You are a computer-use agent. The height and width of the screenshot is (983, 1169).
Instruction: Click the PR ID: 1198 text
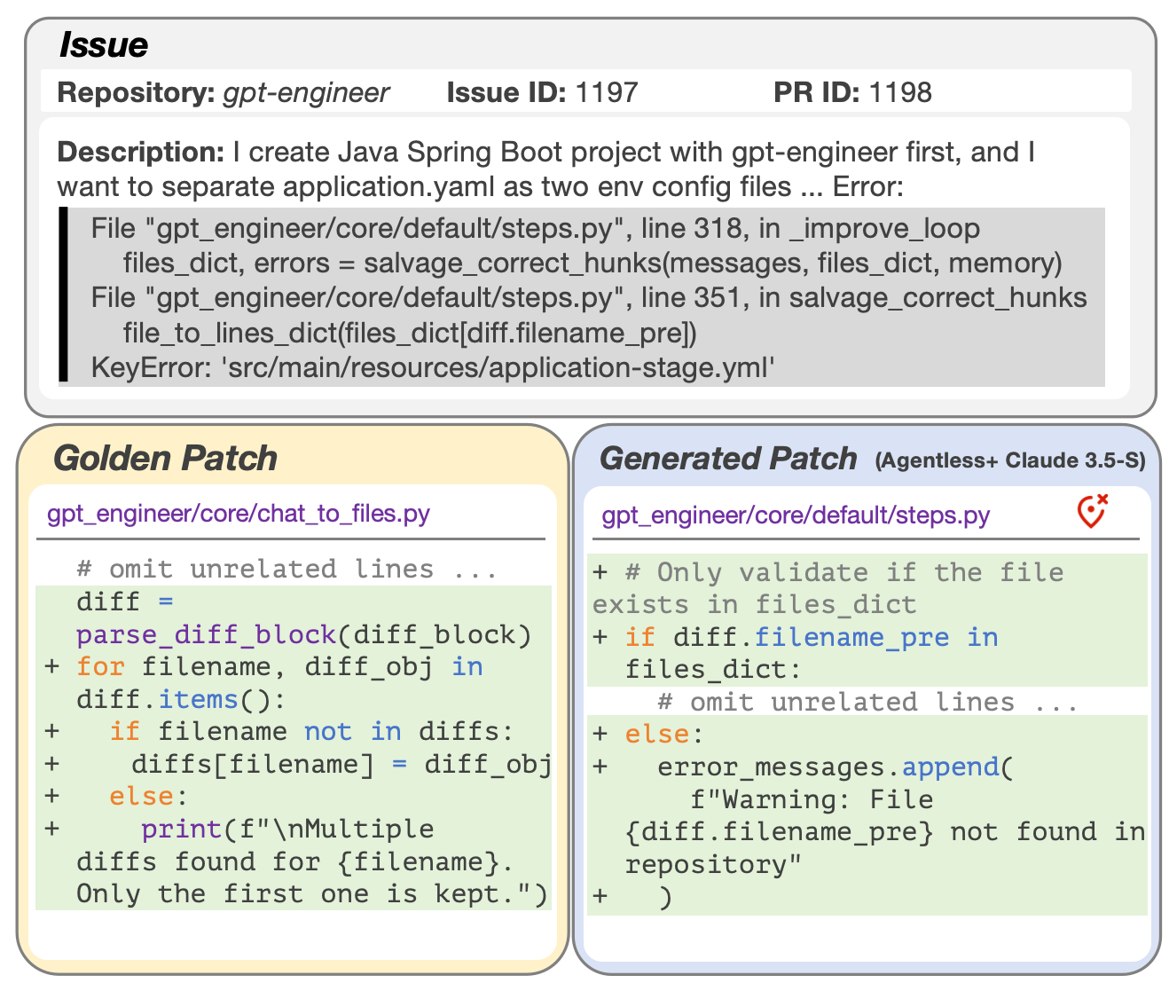852,92
